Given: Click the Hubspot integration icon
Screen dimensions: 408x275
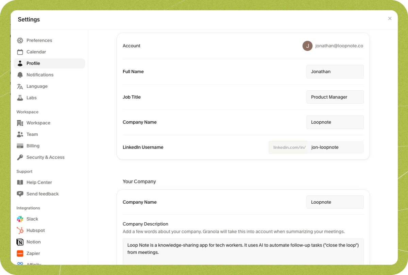Looking at the screenshot, I should 20,230.
